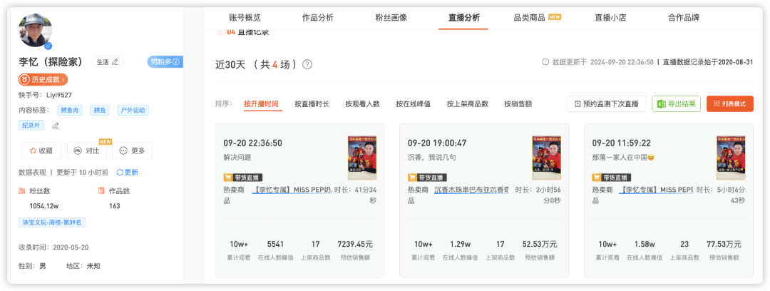Click the edit pencil next to 生活 tag
Image resolution: width=770 pixels, height=291 pixels.
pos(115,62)
